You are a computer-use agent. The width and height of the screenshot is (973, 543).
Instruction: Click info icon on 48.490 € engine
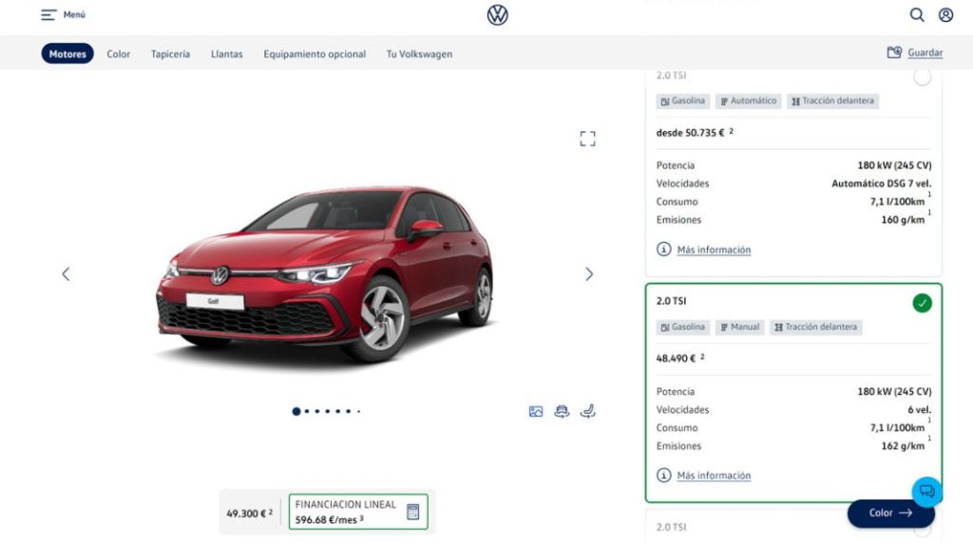pos(663,476)
